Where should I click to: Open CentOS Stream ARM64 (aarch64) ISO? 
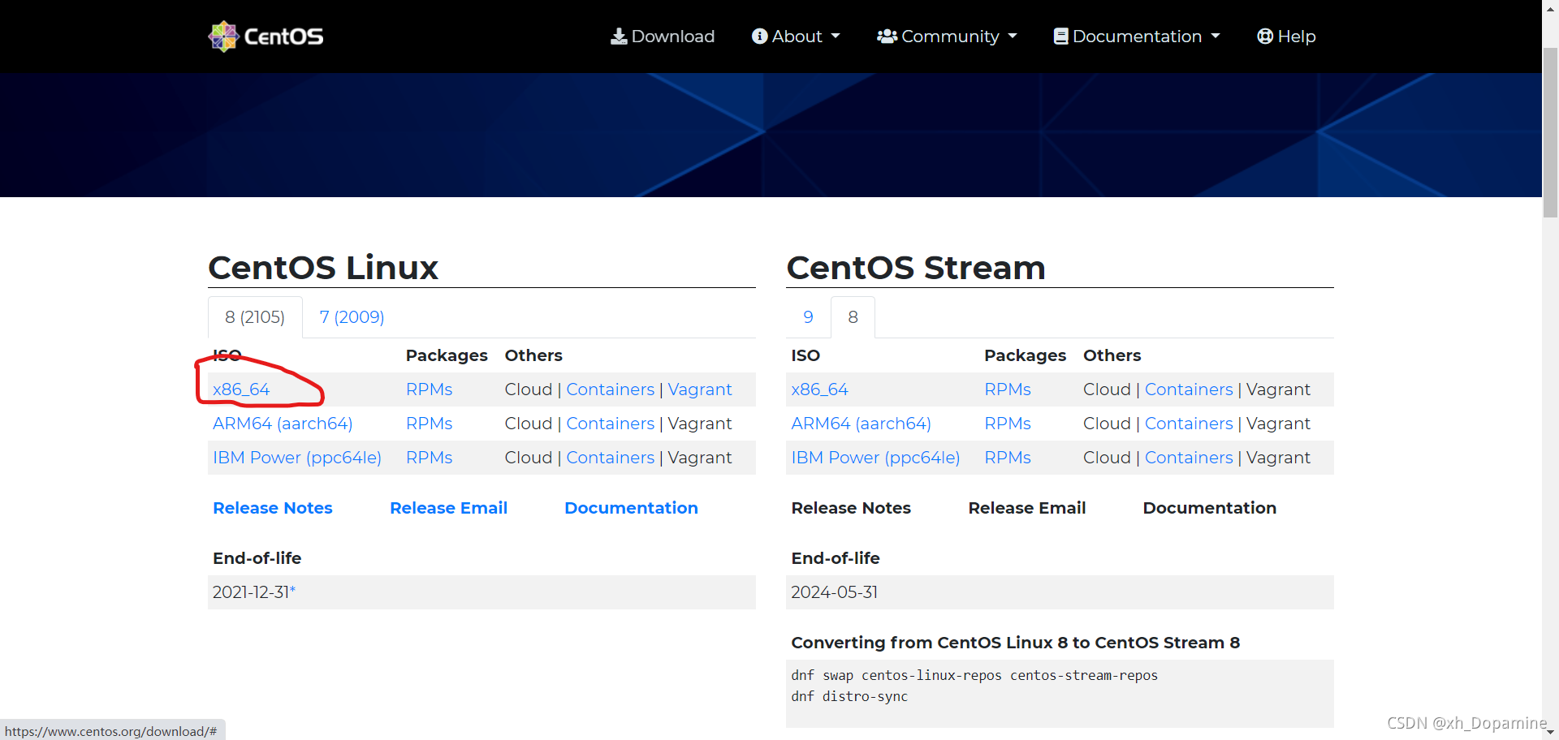(862, 424)
